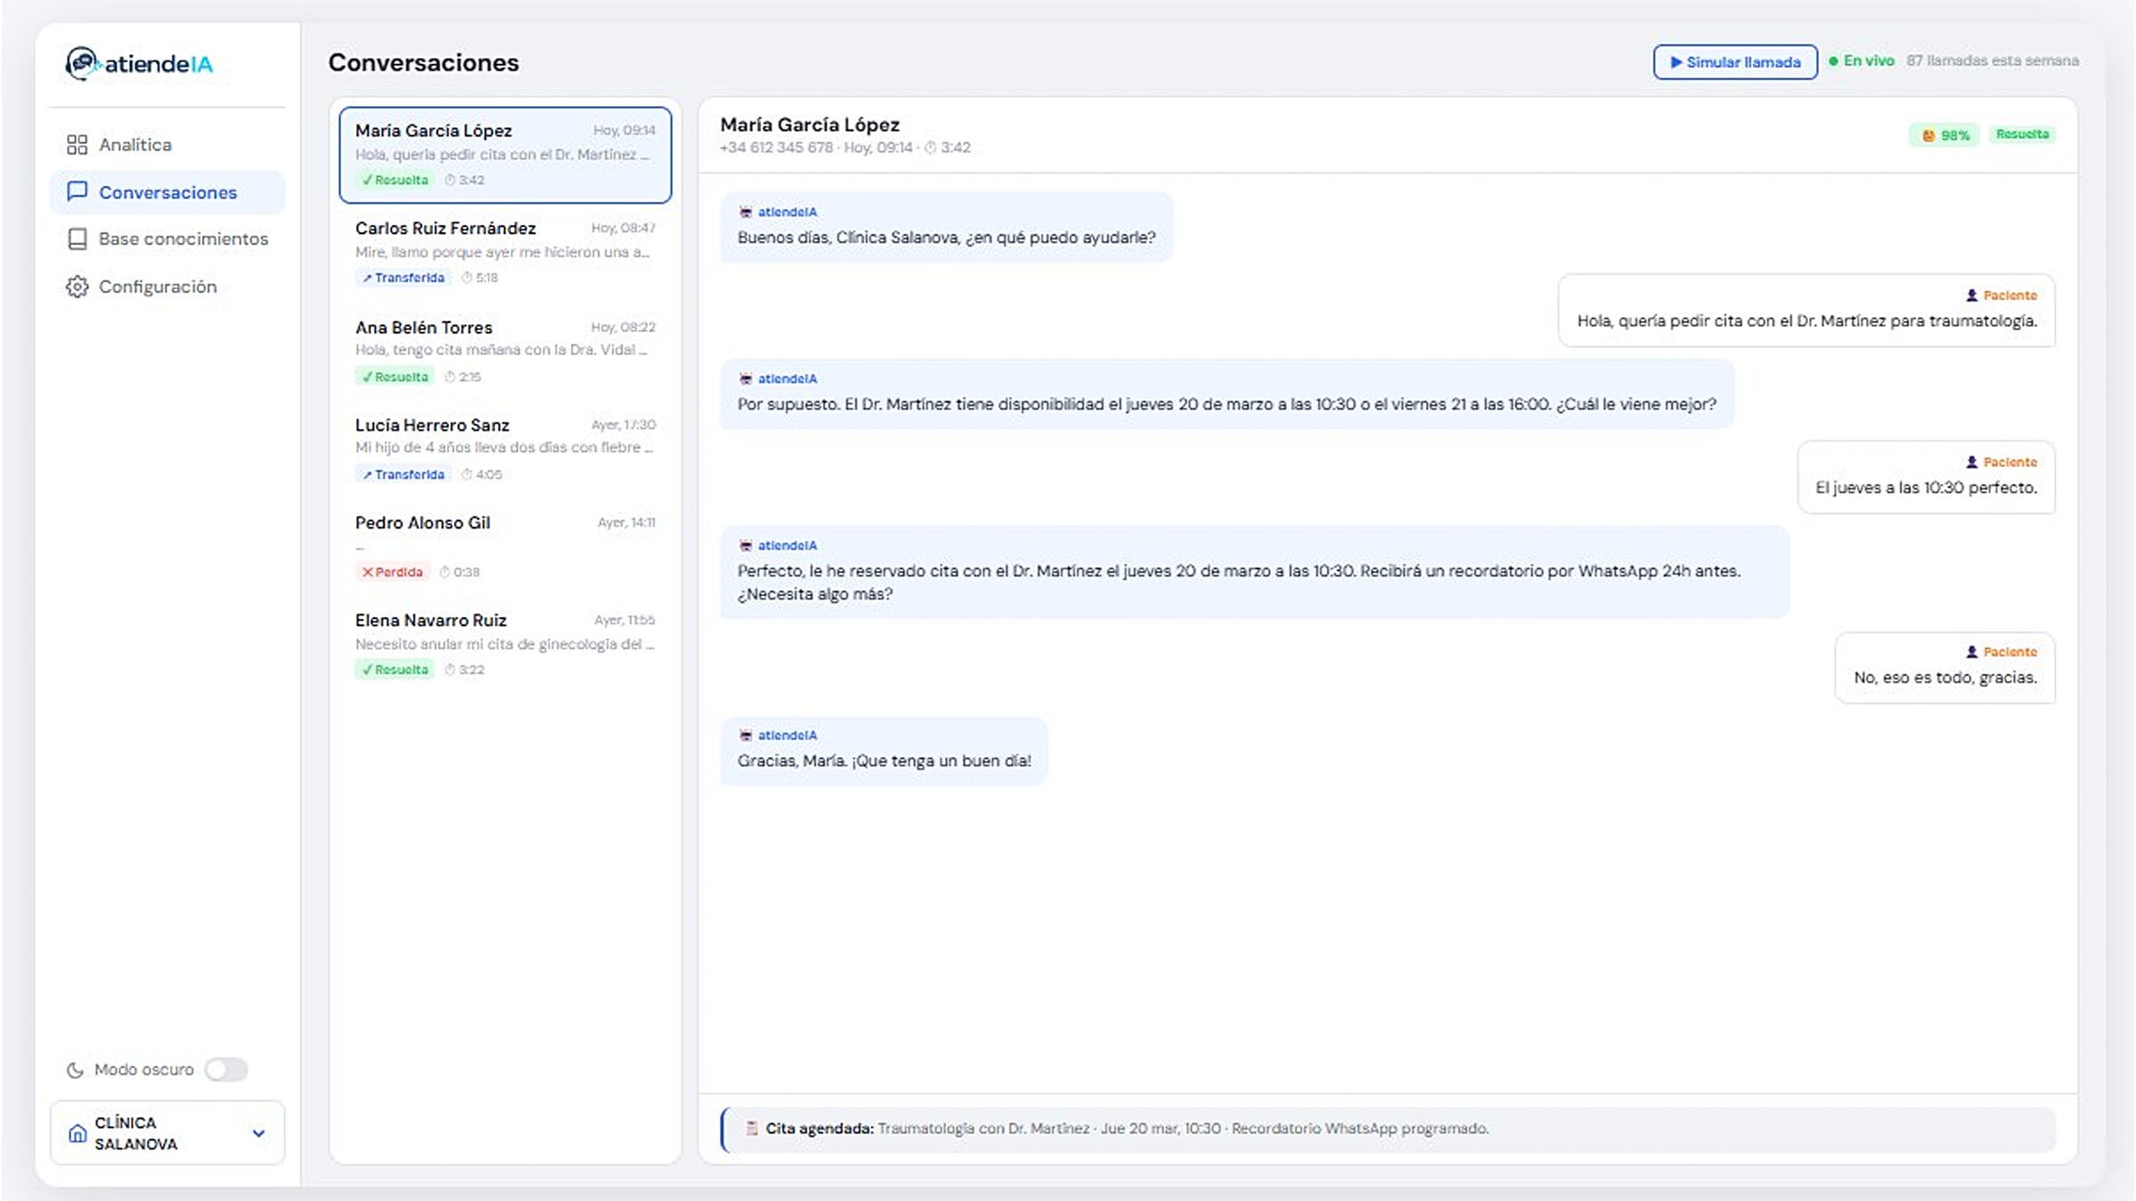Toggle the Modo oscuro switch
The height and width of the screenshot is (1201, 2136).
[x=226, y=1069]
